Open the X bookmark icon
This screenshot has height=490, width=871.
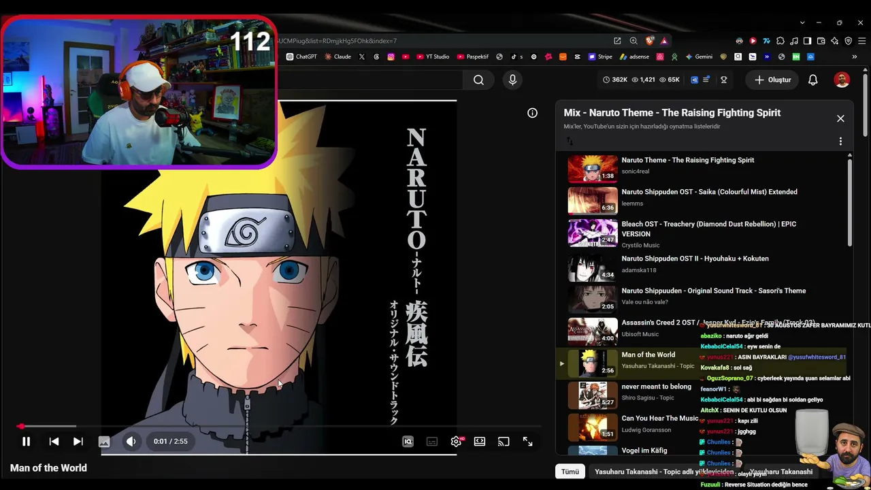[x=361, y=56]
